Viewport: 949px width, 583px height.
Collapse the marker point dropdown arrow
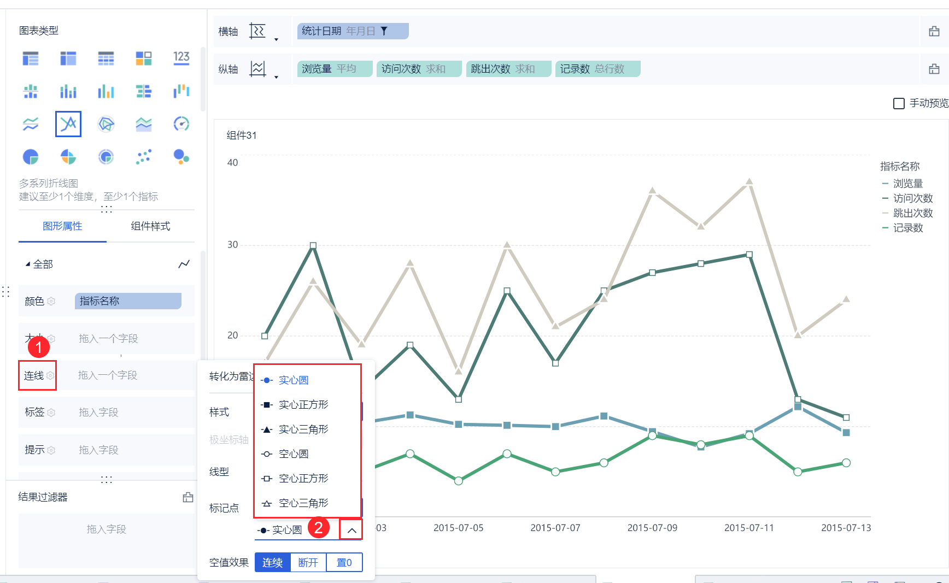[352, 530]
